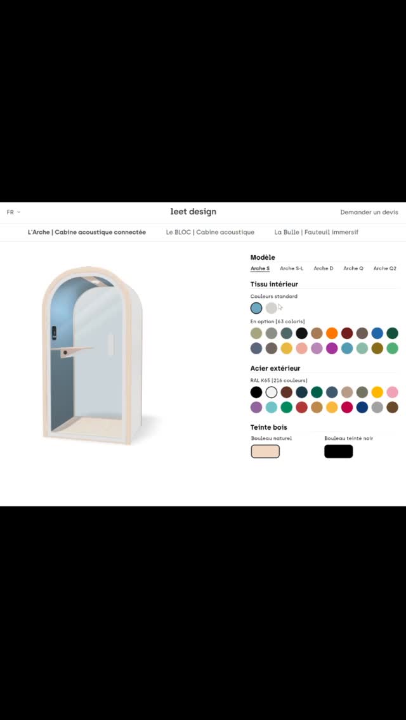The height and width of the screenshot is (720, 406).
Task: Select Bouleau teinté noir wood tint
Action: coord(338,451)
